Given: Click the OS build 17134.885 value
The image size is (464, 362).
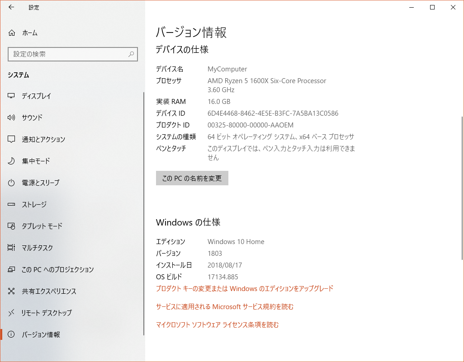Looking at the screenshot, I should [223, 277].
